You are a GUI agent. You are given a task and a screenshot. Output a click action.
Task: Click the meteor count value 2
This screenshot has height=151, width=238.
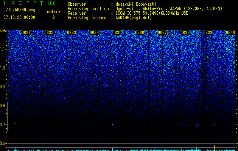(x=54, y=17)
